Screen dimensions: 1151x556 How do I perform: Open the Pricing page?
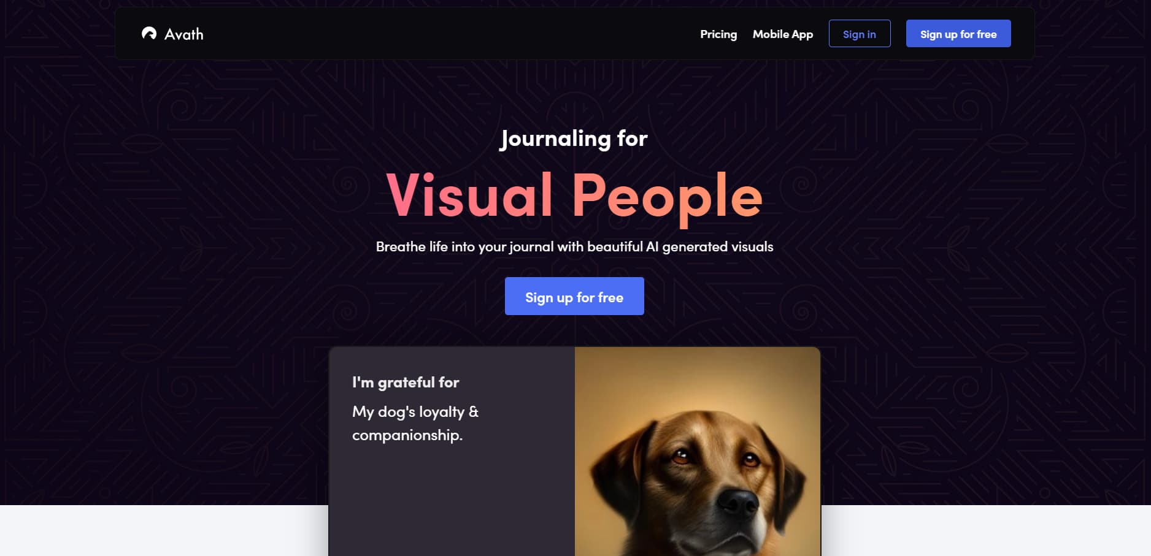pos(718,34)
